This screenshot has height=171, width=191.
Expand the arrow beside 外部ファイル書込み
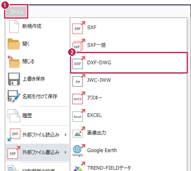click(x=65, y=152)
